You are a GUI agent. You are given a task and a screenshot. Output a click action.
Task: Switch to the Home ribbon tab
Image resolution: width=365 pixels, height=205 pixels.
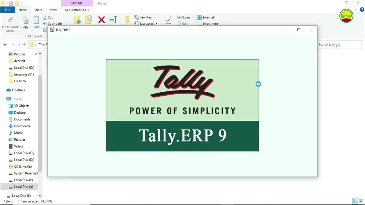tap(23, 10)
